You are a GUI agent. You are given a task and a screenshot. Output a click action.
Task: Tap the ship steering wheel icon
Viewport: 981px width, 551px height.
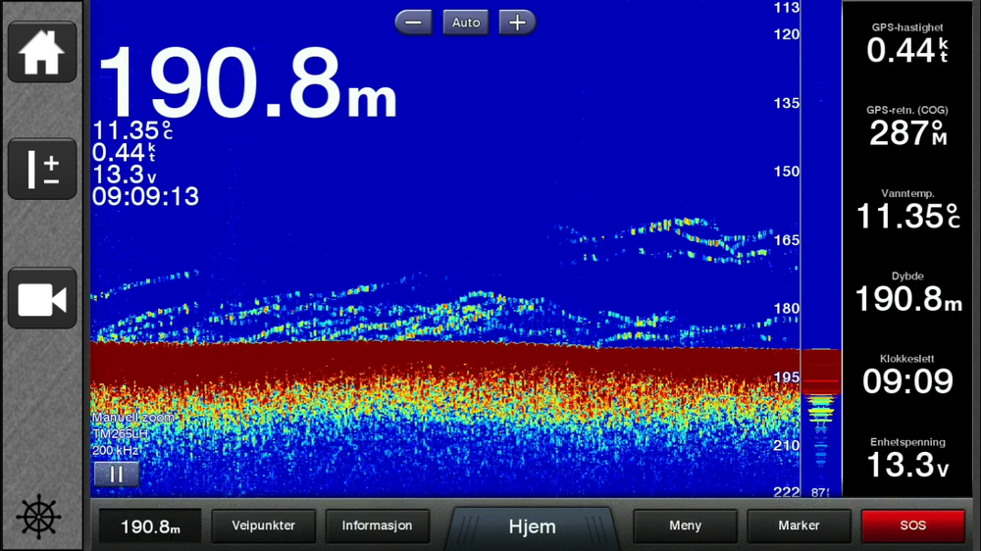(x=39, y=518)
